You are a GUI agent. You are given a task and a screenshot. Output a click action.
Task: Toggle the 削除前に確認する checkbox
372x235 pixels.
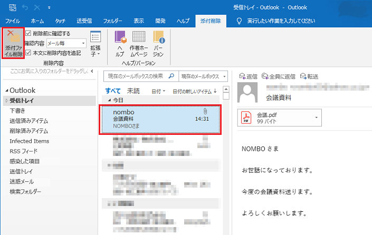28,33
